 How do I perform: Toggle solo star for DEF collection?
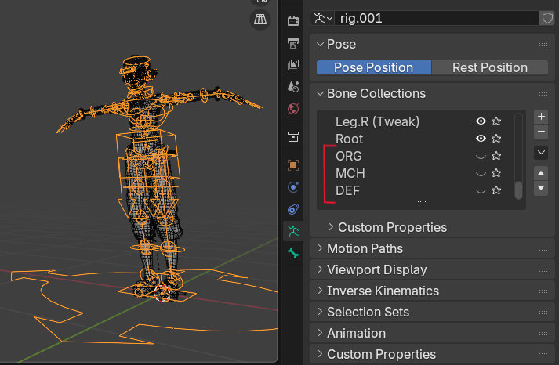tap(496, 190)
